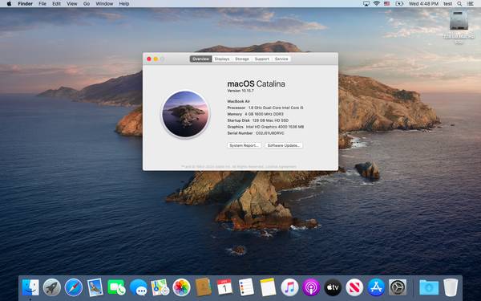Switch to the Displays tab
Image resolution: width=481 pixels, height=301 pixels.
click(x=222, y=59)
